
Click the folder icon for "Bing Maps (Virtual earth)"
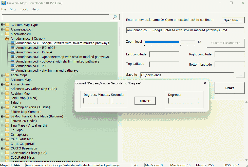pos(7,125)
